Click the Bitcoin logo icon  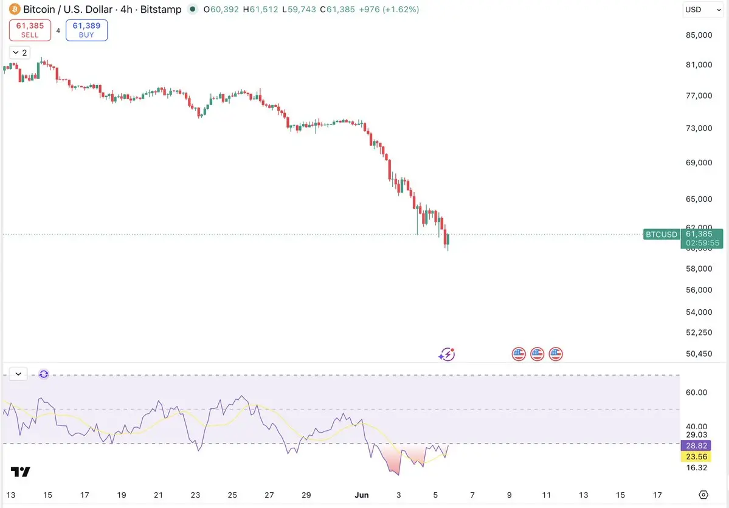[15, 9]
